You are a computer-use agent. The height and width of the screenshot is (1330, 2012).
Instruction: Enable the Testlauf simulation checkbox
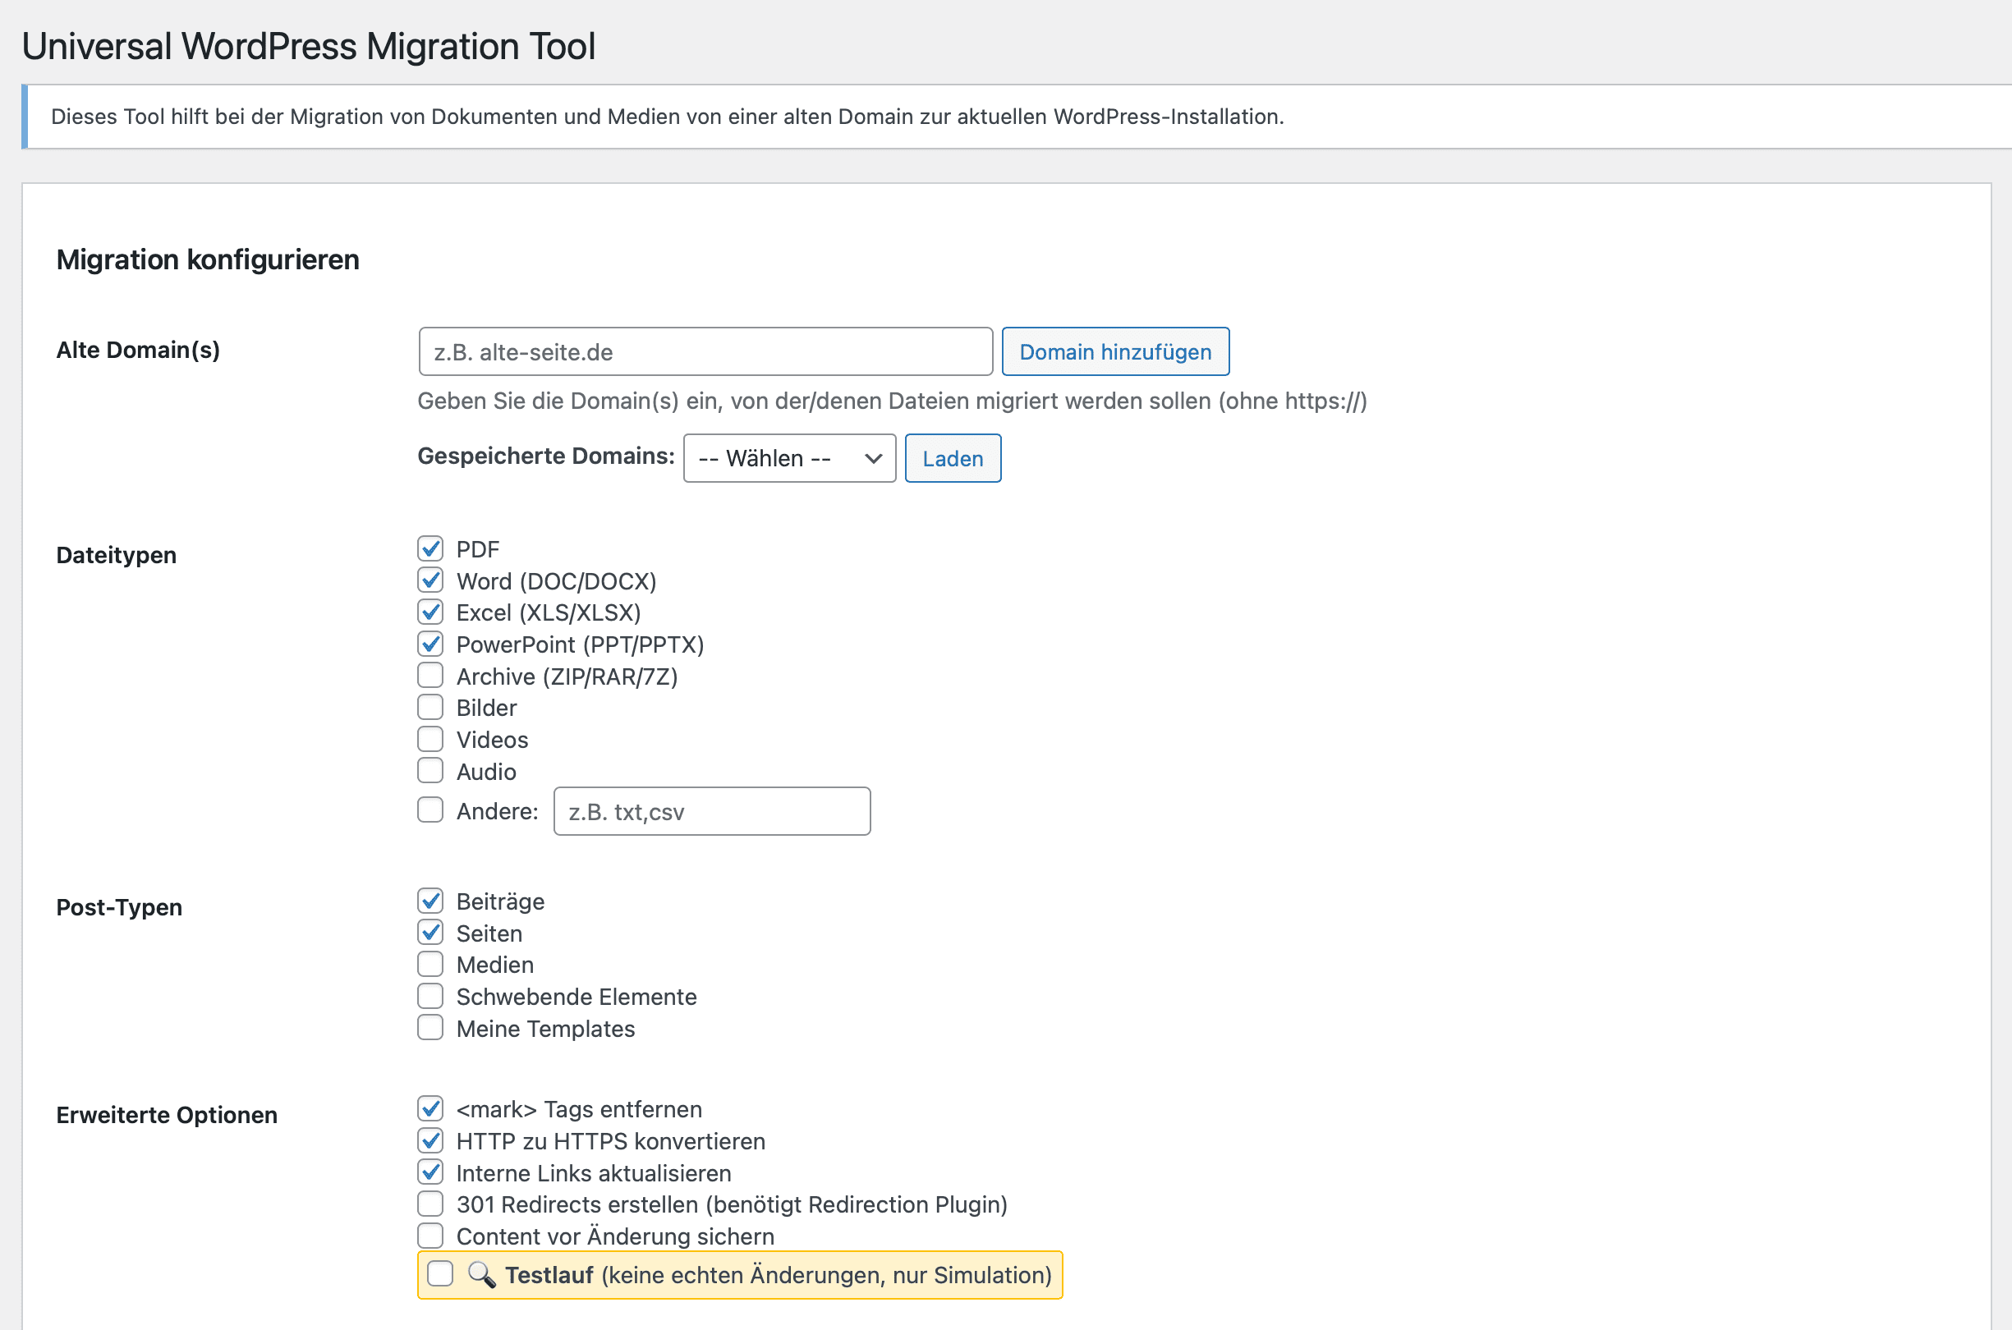point(440,1274)
